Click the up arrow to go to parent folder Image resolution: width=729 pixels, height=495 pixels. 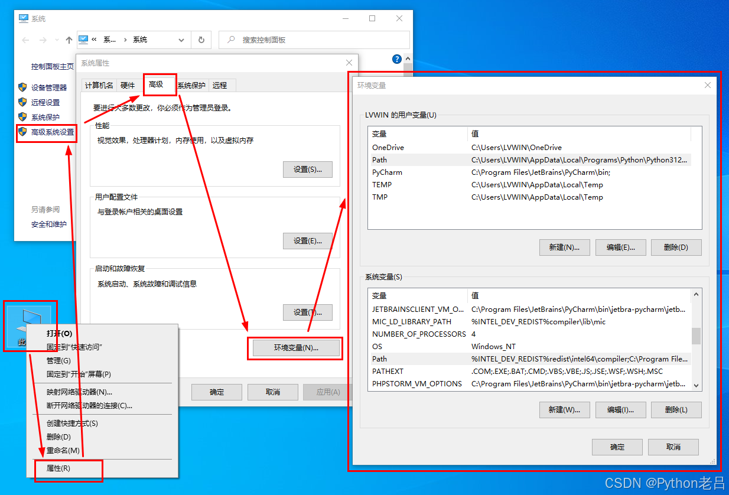(x=68, y=40)
